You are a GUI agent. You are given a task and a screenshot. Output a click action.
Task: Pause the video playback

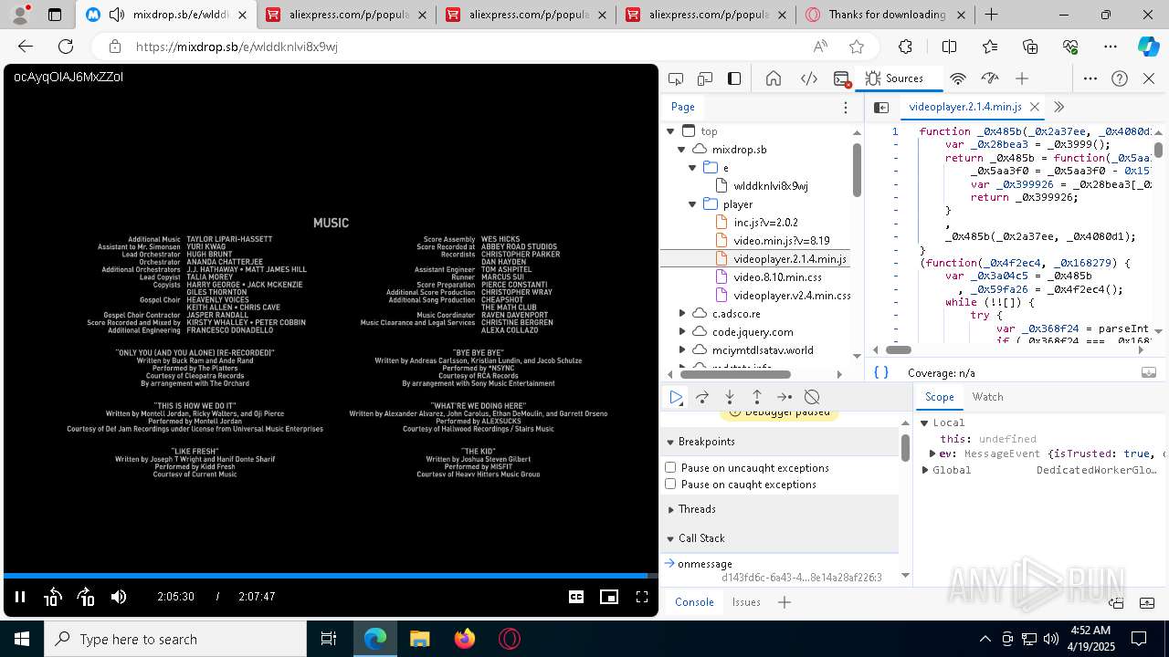coord(20,597)
